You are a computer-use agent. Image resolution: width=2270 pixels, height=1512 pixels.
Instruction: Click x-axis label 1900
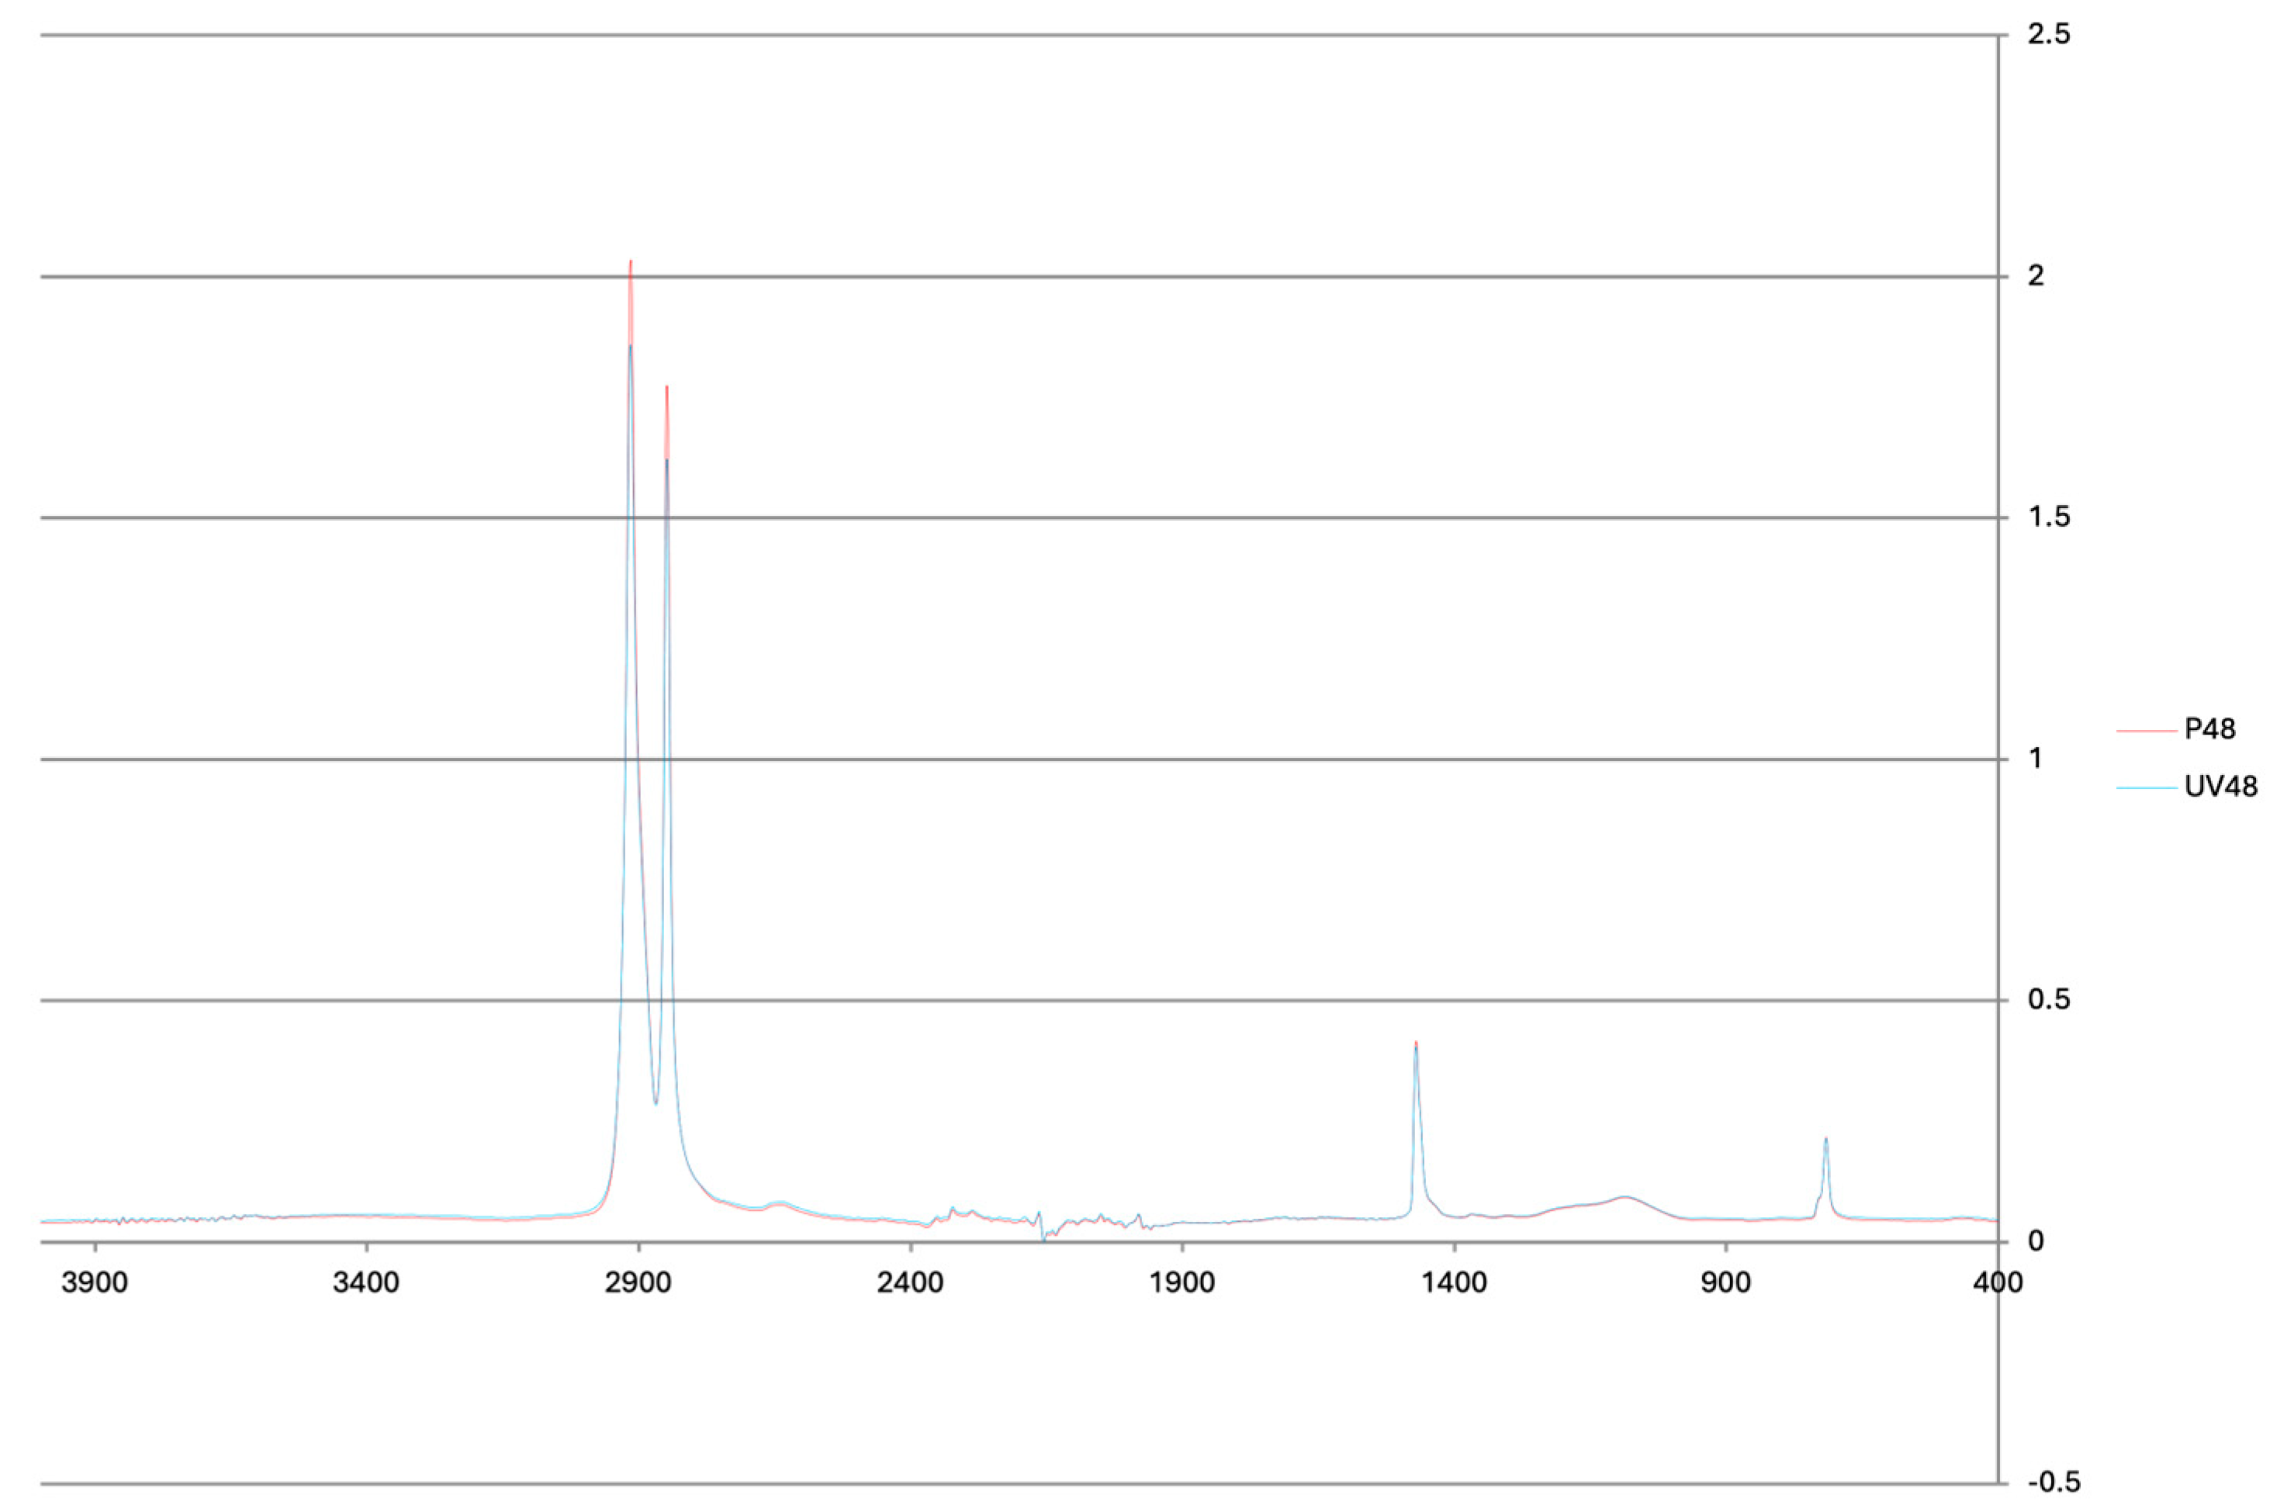(1182, 1283)
